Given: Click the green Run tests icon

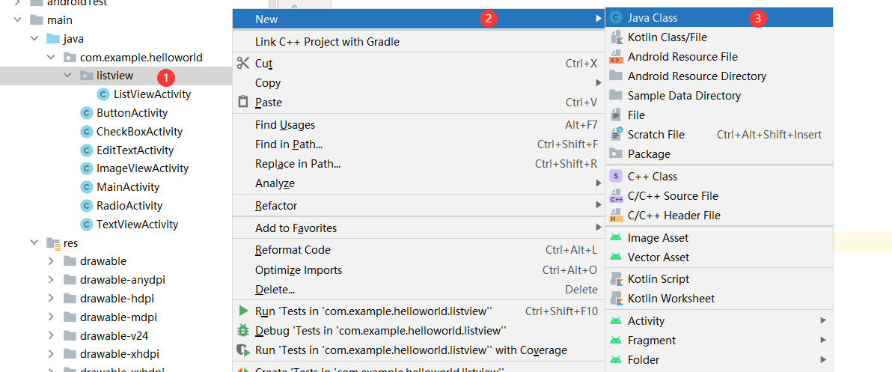Looking at the screenshot, I should (242, 311).
